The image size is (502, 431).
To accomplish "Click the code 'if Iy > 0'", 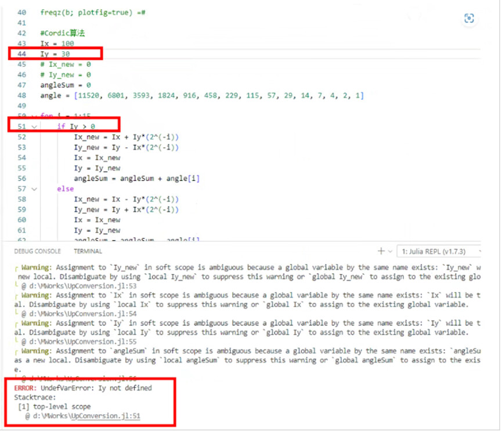I will pyautogui.click(x=76, y=126).
